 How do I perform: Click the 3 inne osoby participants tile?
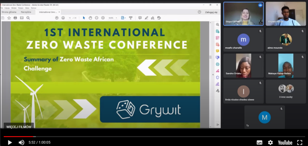(286, 91)
